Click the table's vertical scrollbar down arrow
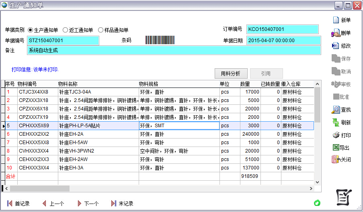Viewport: 363px width, 212px height. pyautogui.click(x=317, y=182)
